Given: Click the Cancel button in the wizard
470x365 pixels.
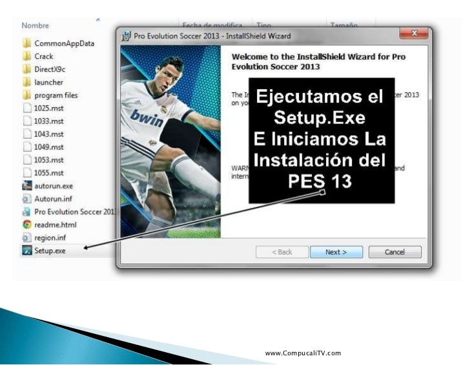Looking at the screenshot, I should [394, 252].
